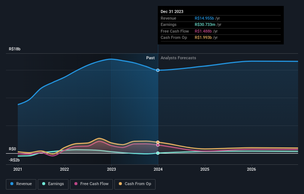Image resolution: width=304 pixels, height=194 pixels.
Task: Click the Earnings row label in tooltip
Action: 168,24
